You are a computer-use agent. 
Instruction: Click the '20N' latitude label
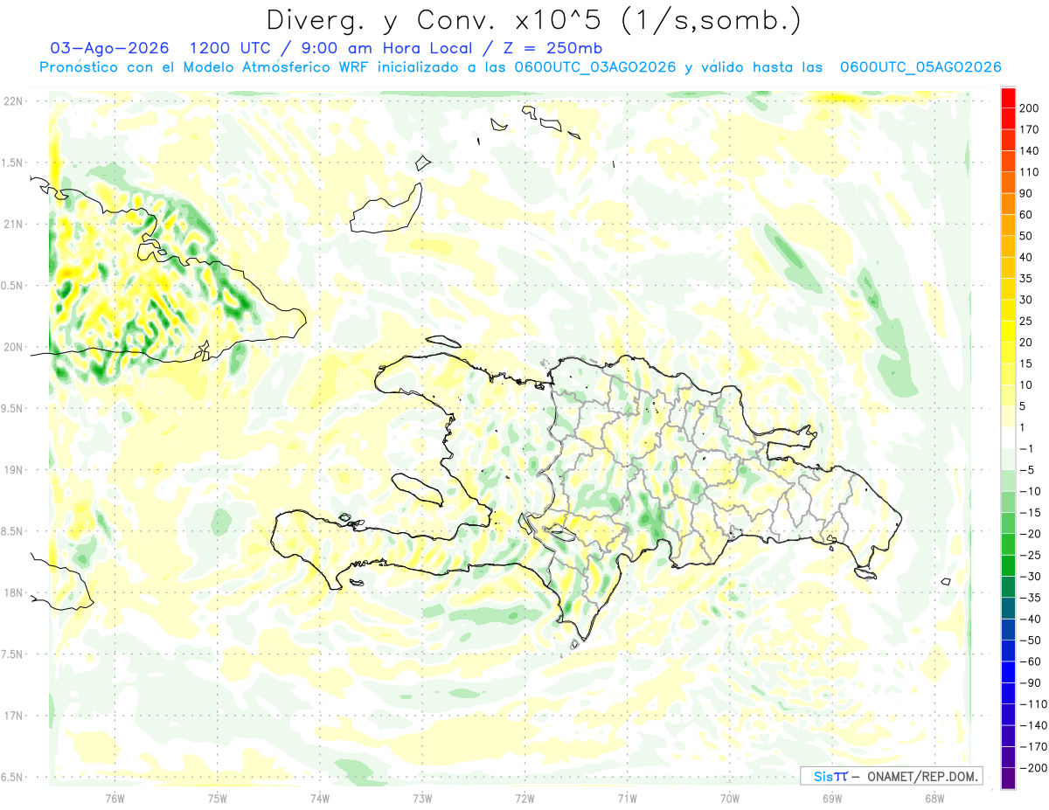click(x=13, y=347)
